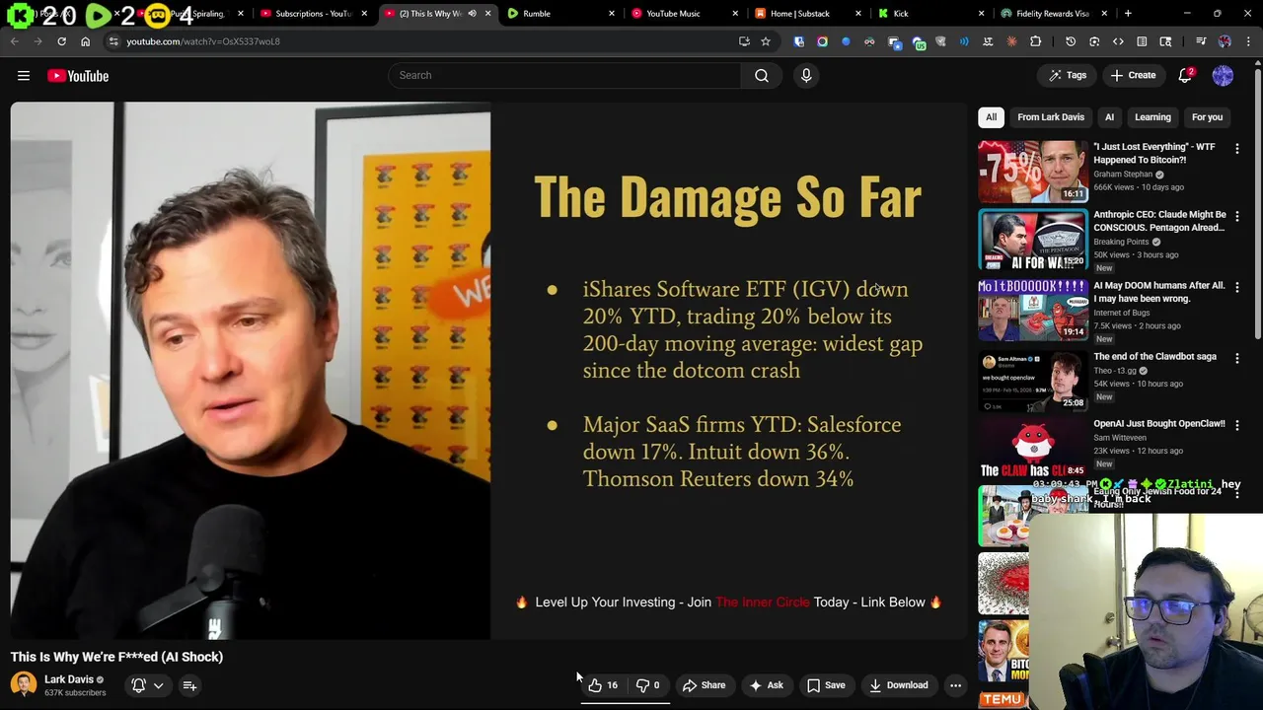This screenshot has height=710, width=1263.
Task: Select the From Lark Davis chip
Action: [x=1051, y=117]
